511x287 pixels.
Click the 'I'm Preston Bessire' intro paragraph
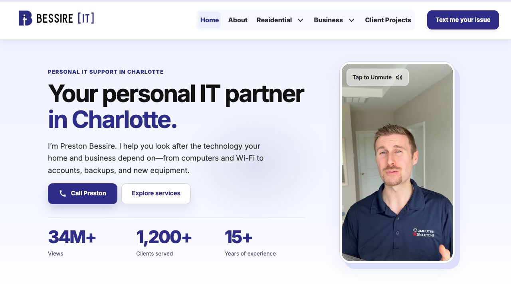[x=156, y=158]
